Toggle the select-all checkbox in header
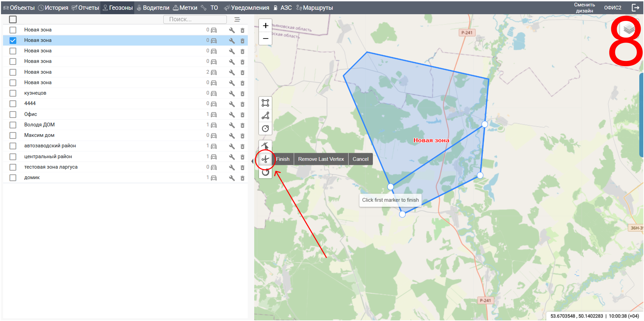The height and width of the screenshot is (321, 644). 13,20
